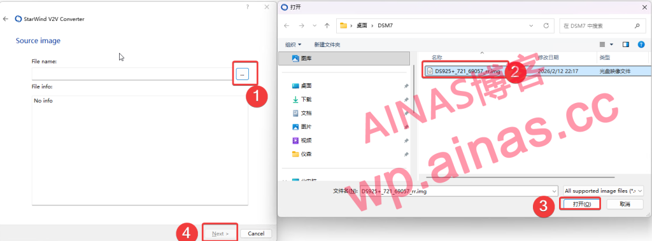
Task: Sort by the 修改日期 column header
Action: [x=548, y=57]
